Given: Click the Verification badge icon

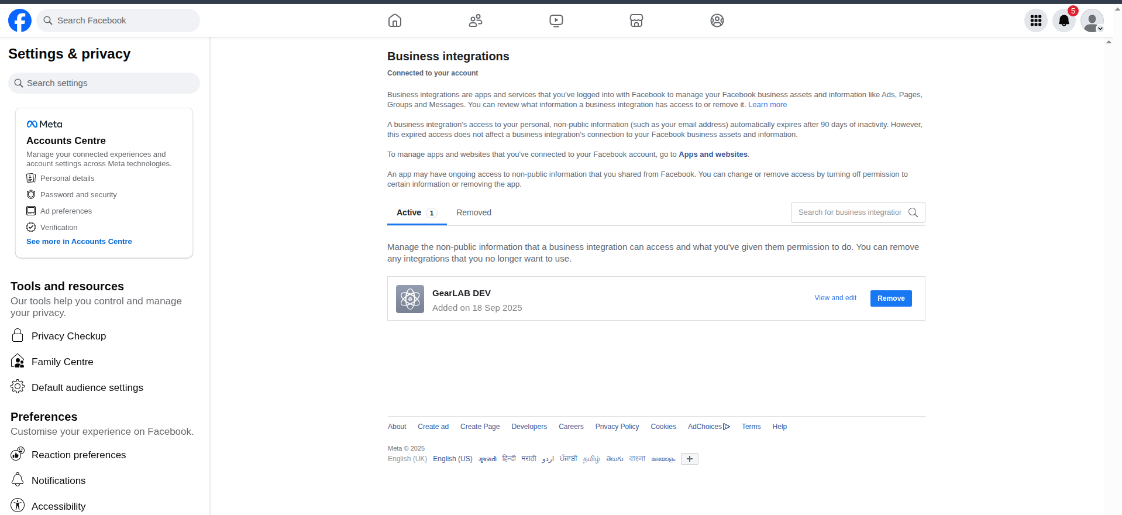Looking at the screenshot, I should pyautogui.click(x=31, y=227).
